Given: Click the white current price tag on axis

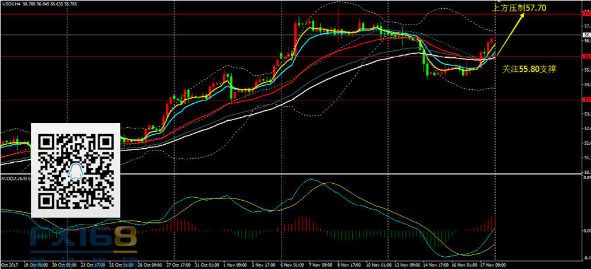Looking at the screenshot, I should (586, 35).
